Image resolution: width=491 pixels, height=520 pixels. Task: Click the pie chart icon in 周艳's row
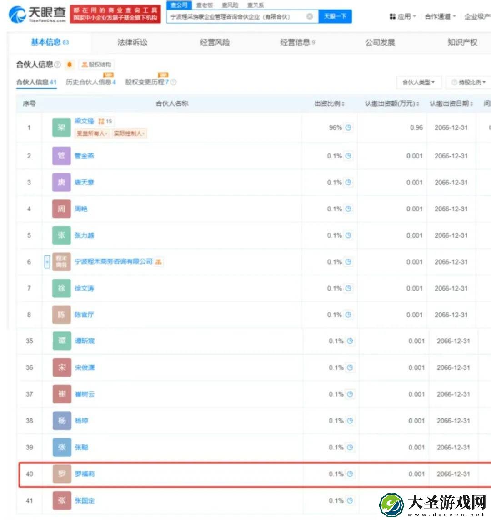(x=348, y=209)
